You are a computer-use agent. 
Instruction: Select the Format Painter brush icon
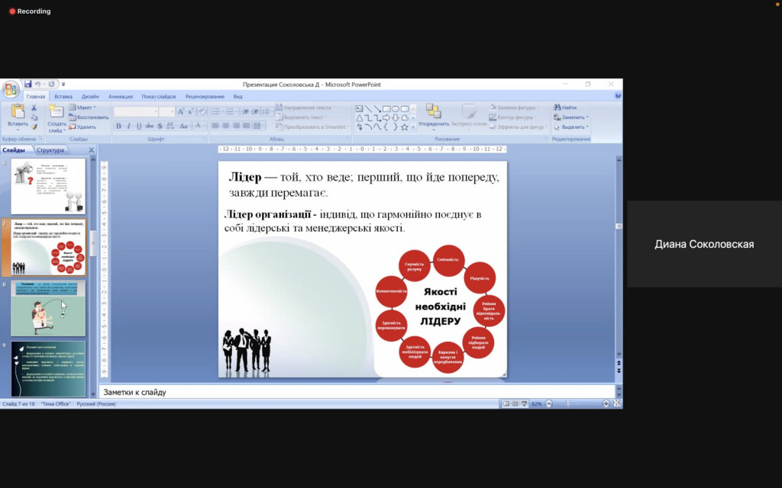tap(34, 127)
